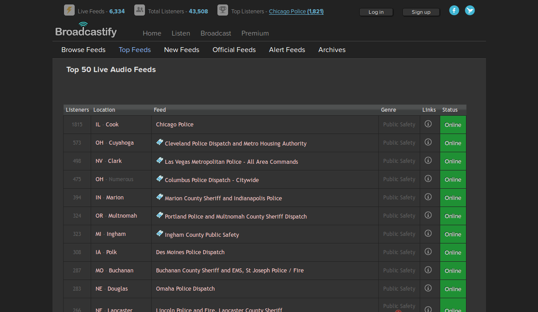Click the Live Feeds lightning icon

[69, 10]
